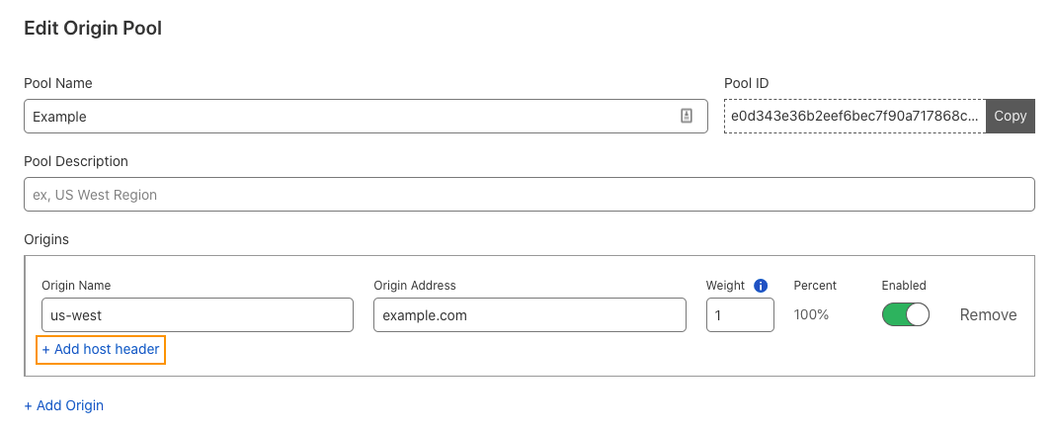
Task: Click the Weight label text
Action: (x=725, y=286)
